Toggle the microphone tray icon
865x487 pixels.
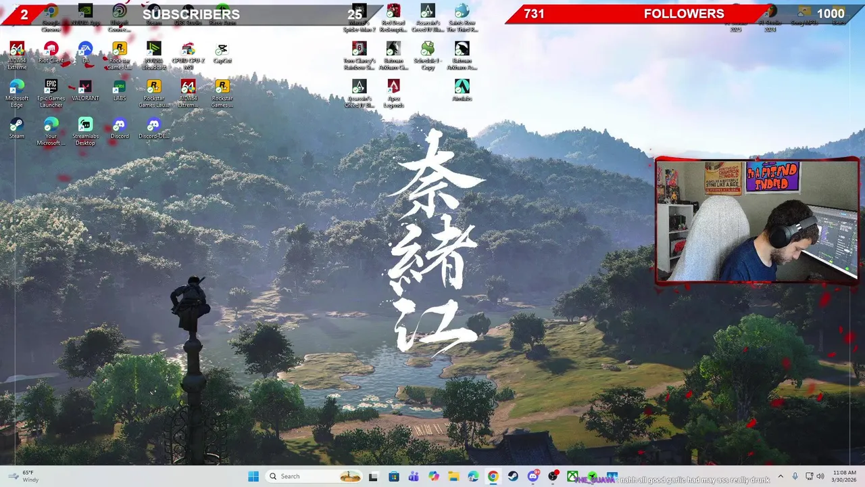pyautogui.click(x=795, y=476)
